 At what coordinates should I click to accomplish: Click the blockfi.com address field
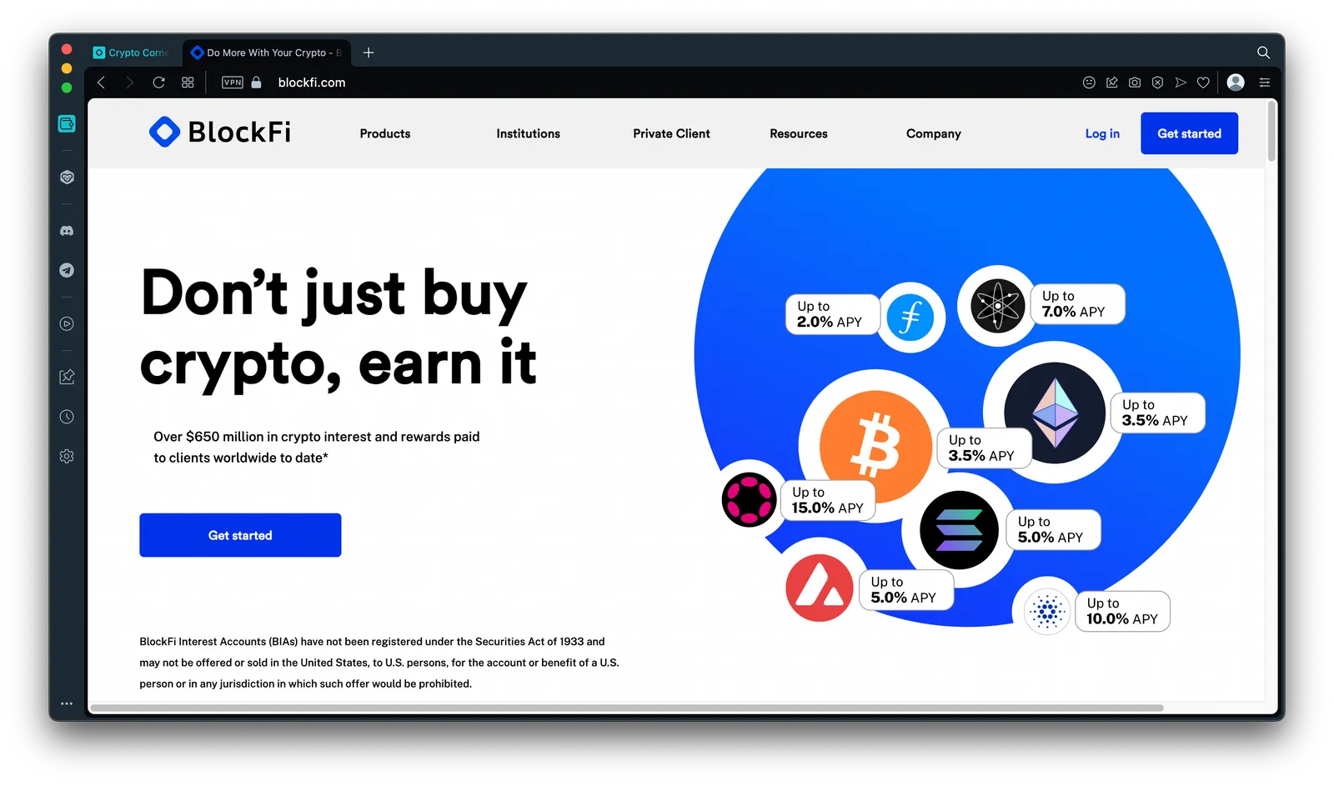pos(312,83)
